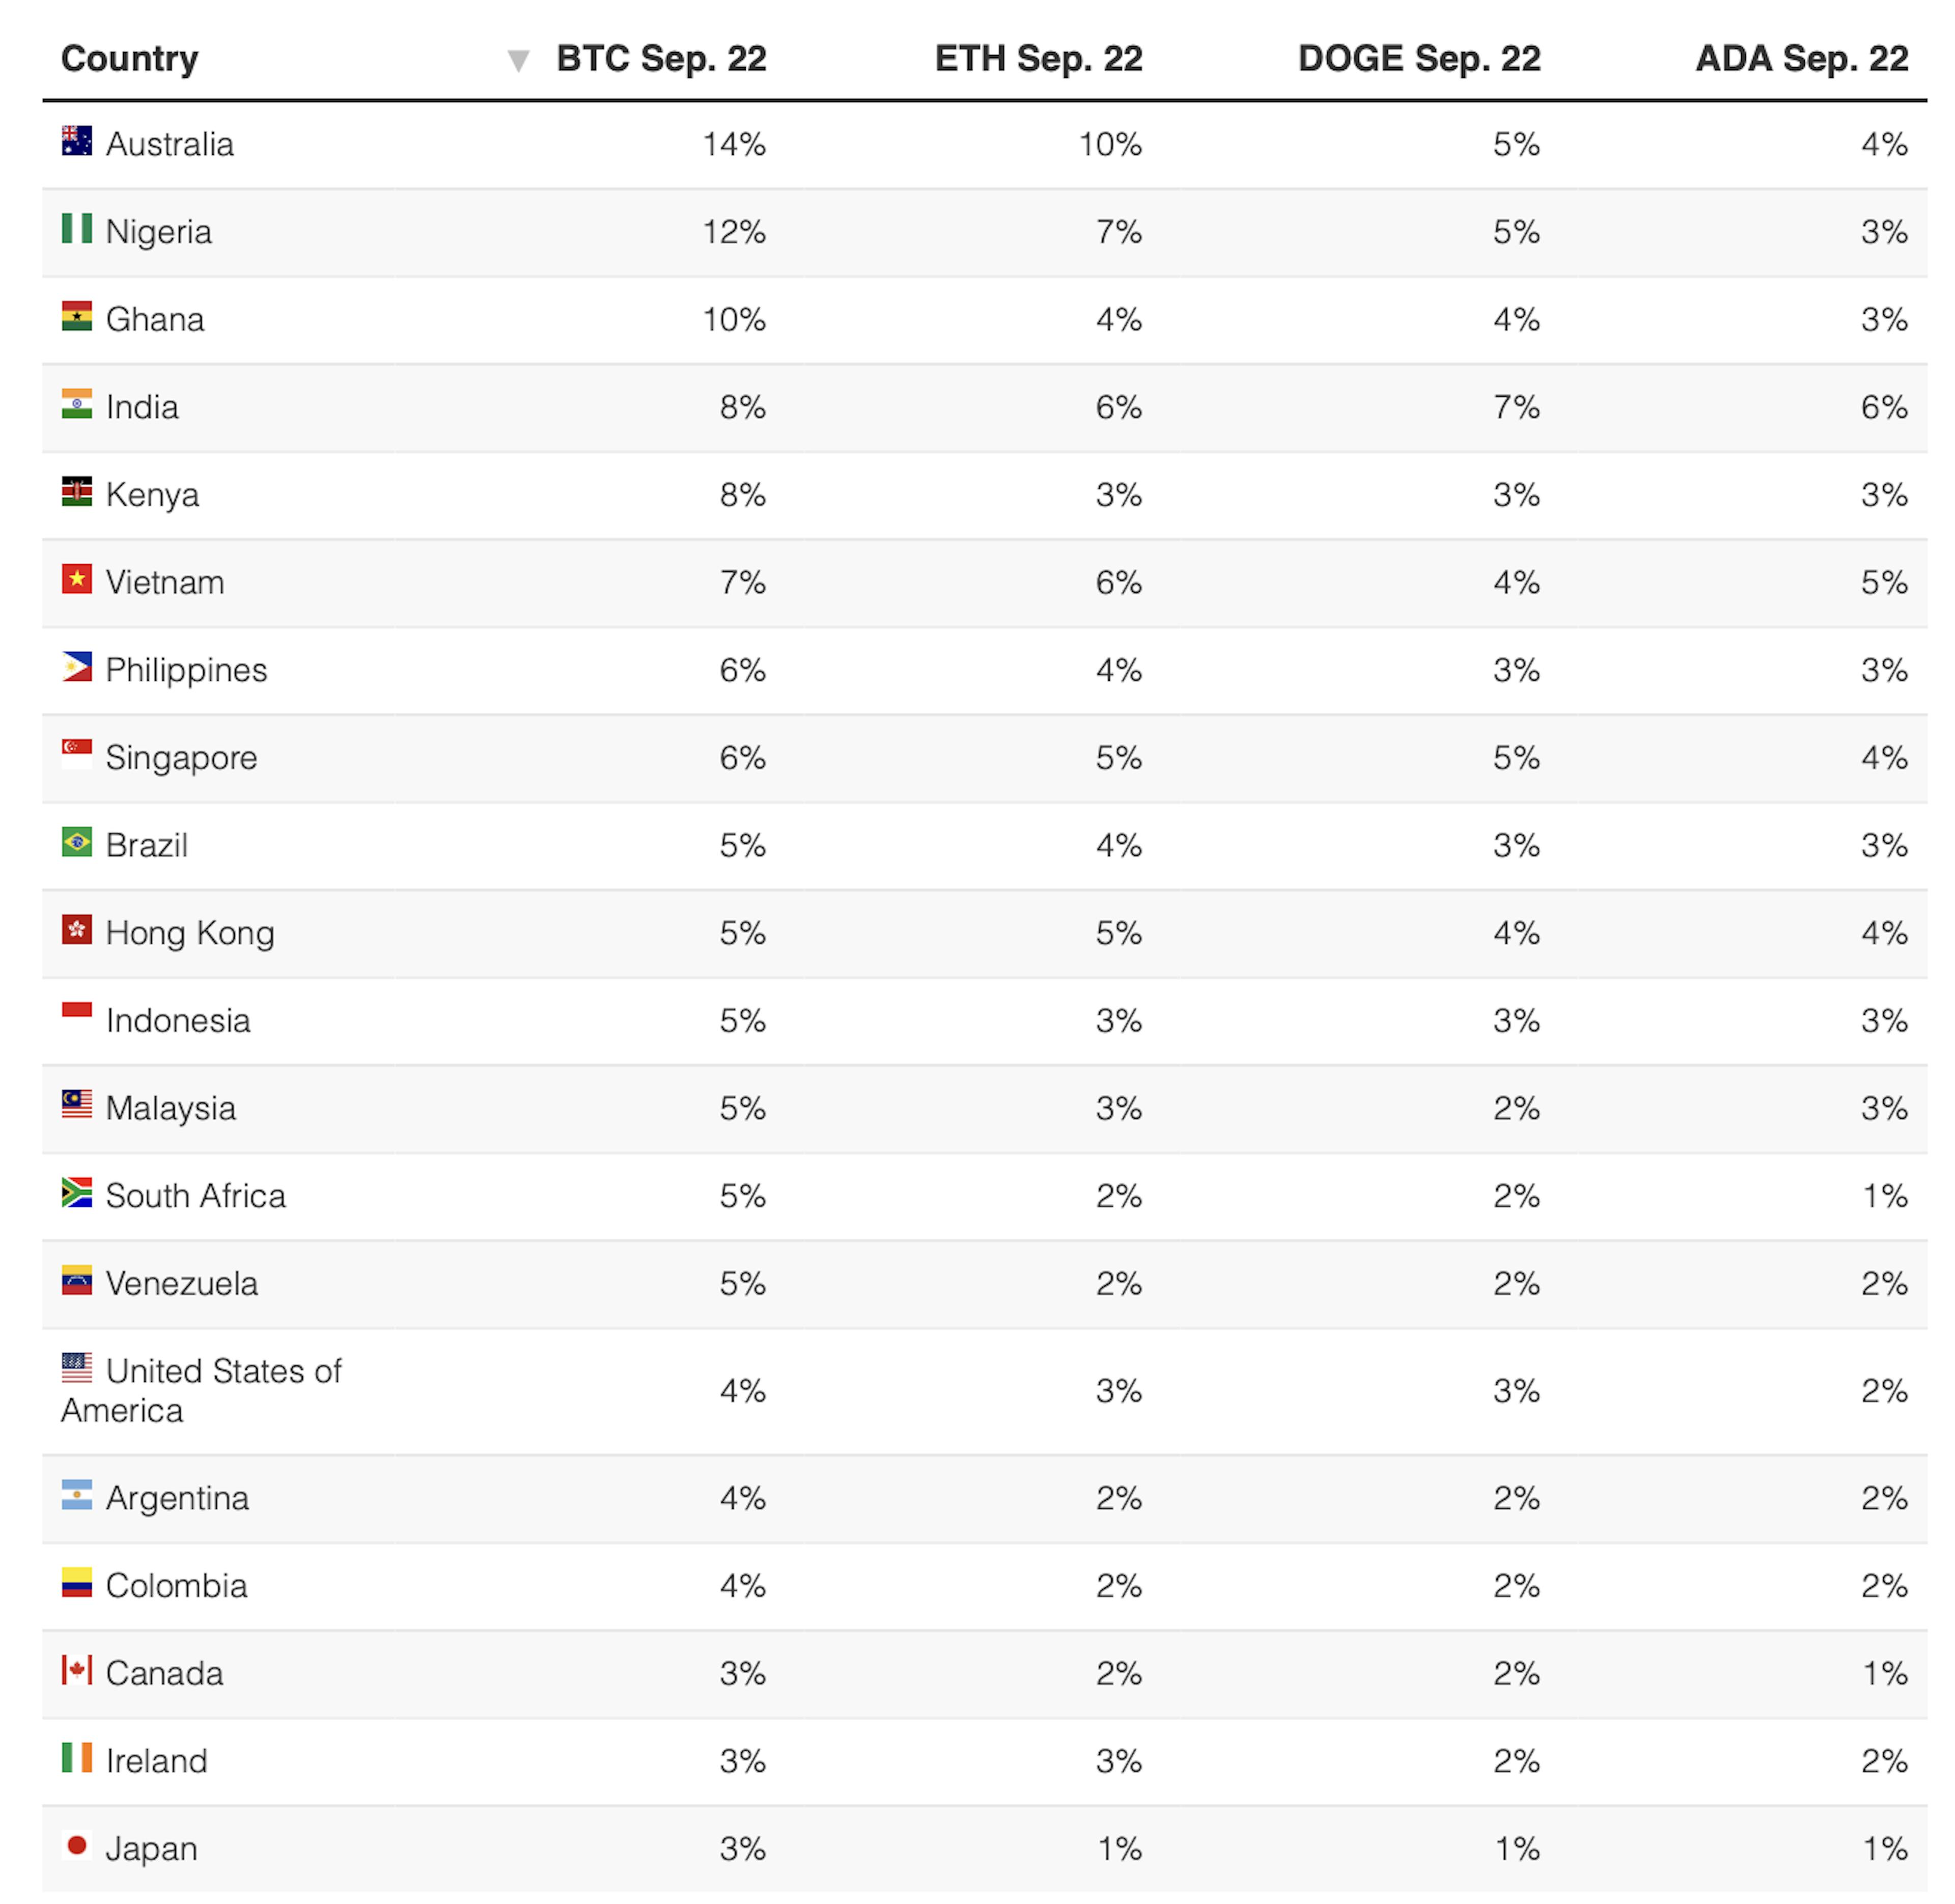Sort by the Country column header
The height and width of the screenshot is (1904, 1955).
130,59
